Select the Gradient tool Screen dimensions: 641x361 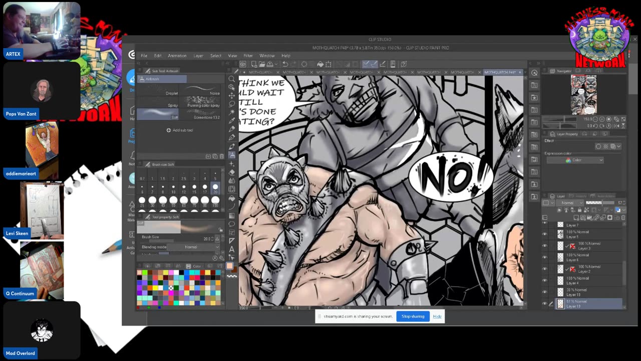coord(232,216)
